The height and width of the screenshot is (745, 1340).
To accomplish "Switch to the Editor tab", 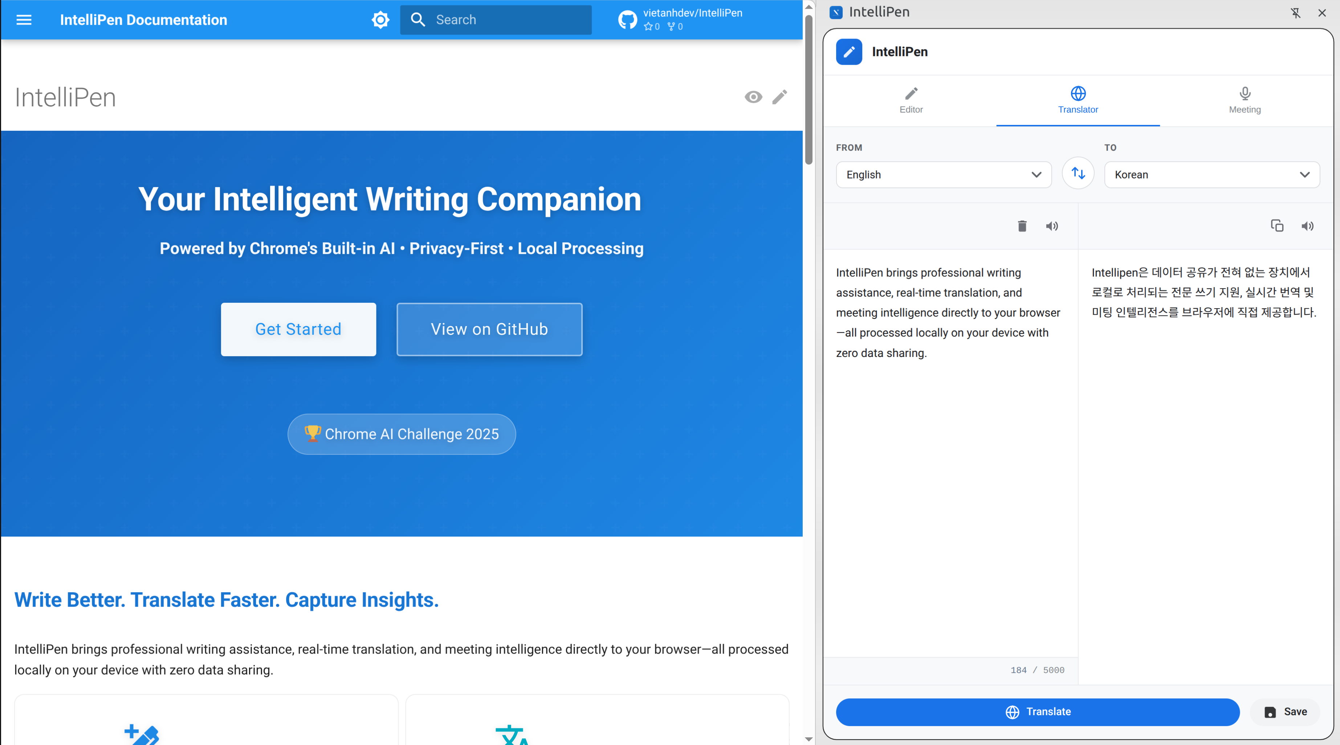I will click(910, 101).
